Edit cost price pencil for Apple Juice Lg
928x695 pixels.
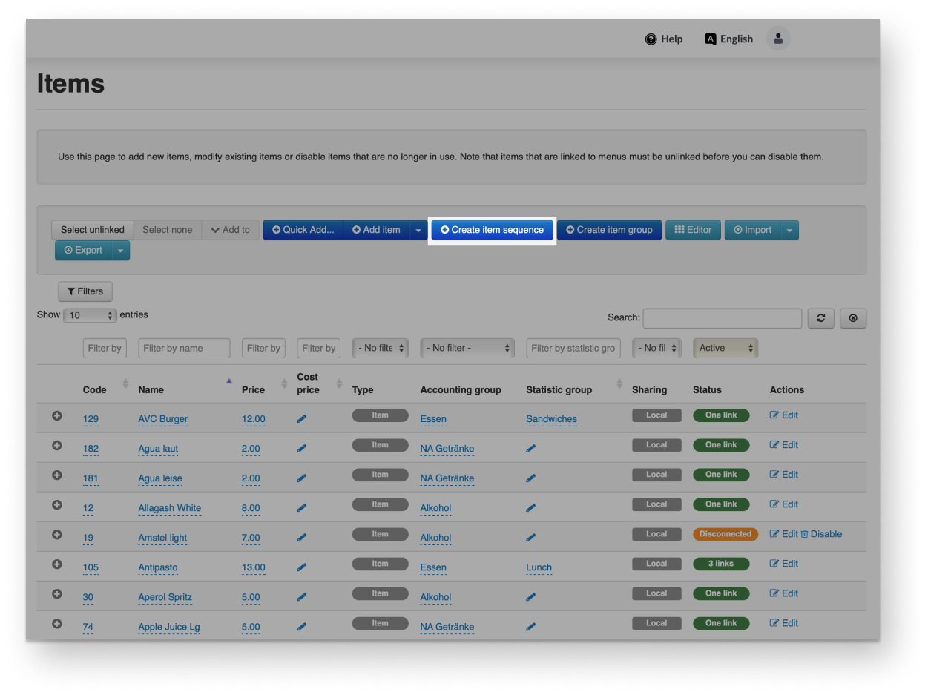[x=301, y=627]
